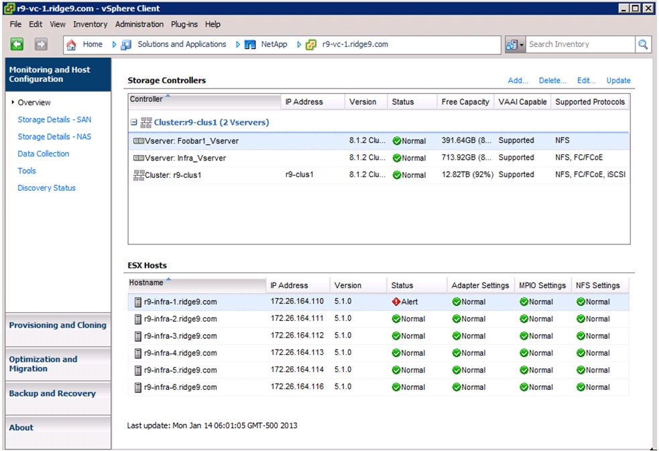Collapse the Cluster:r9-clus1 group

coord(133,122)
